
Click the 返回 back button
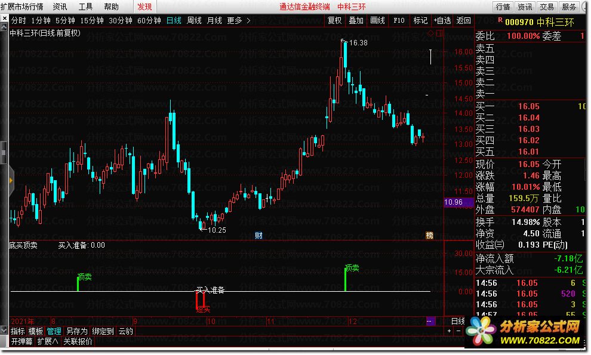pos(464,20)
